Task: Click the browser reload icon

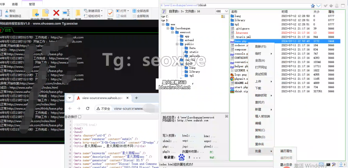Action: (x=88, y=108)
